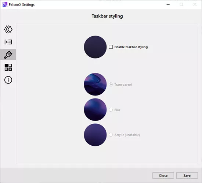Image resolution: width=202 pixels, height=183 pixels.
Task: Select the paintbrush taskbar styling section
Action: tap(8, 55)
